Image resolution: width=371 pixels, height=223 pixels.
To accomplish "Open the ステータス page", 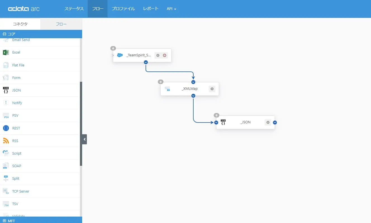I will [74, 9].
